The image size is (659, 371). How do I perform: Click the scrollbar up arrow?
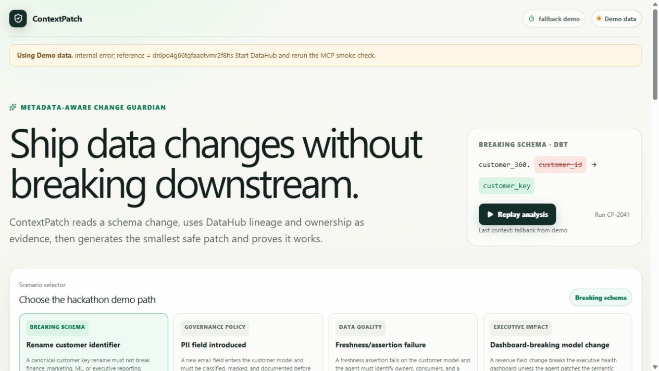click(655, 4)
